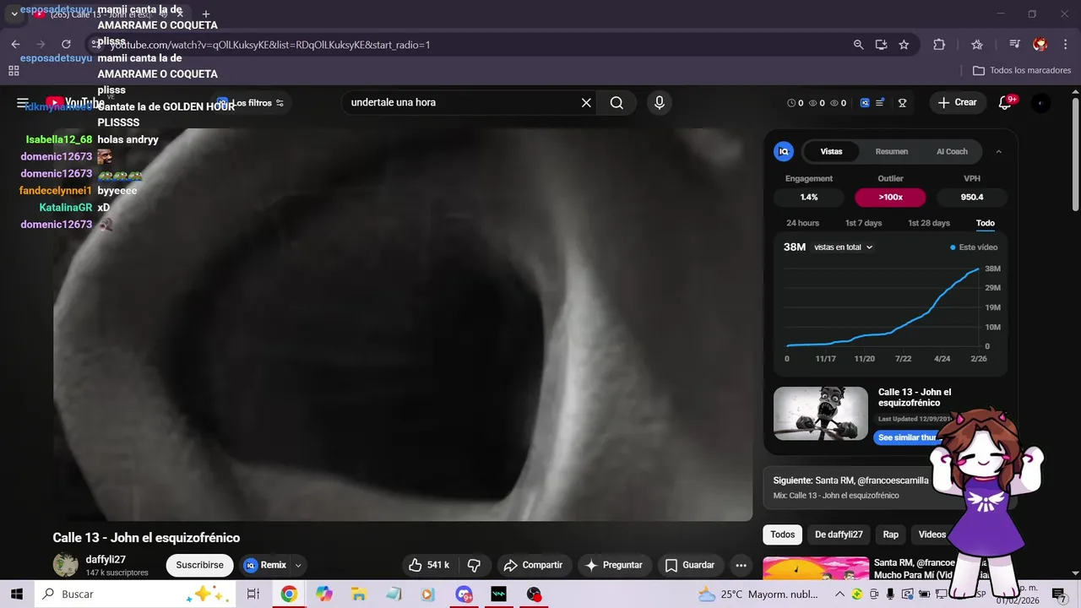This screenshot has width=1081, height=608.
Task: Click the Suscribirse button
Action: pyautogui.click(x=199, y=566)
